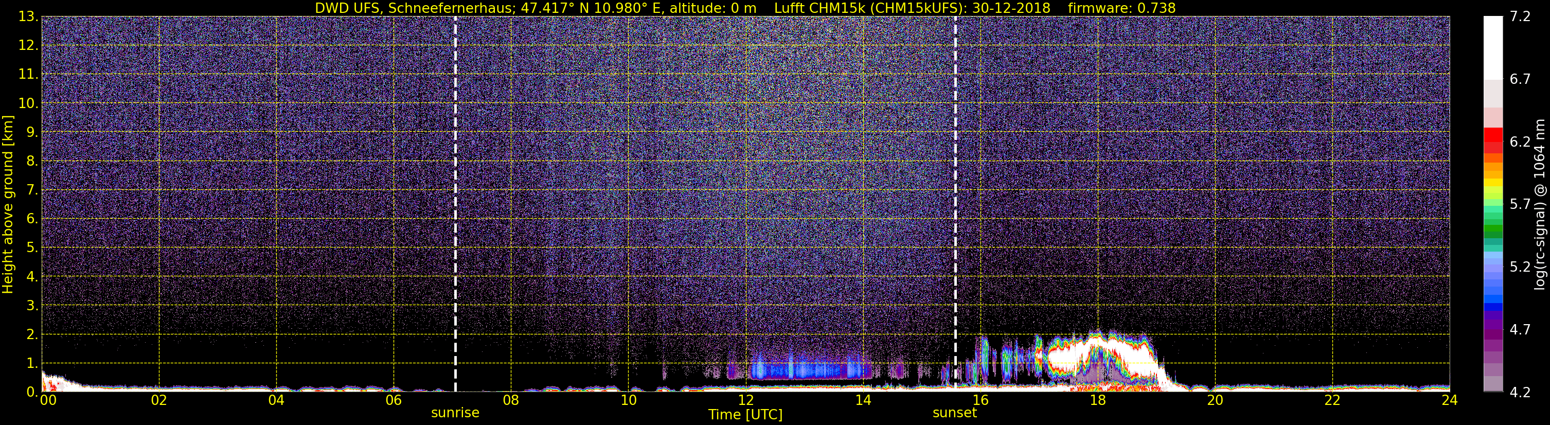Click the sunrise dashed vertical line
Screen dimensions: 1550x425
[455, 203]
